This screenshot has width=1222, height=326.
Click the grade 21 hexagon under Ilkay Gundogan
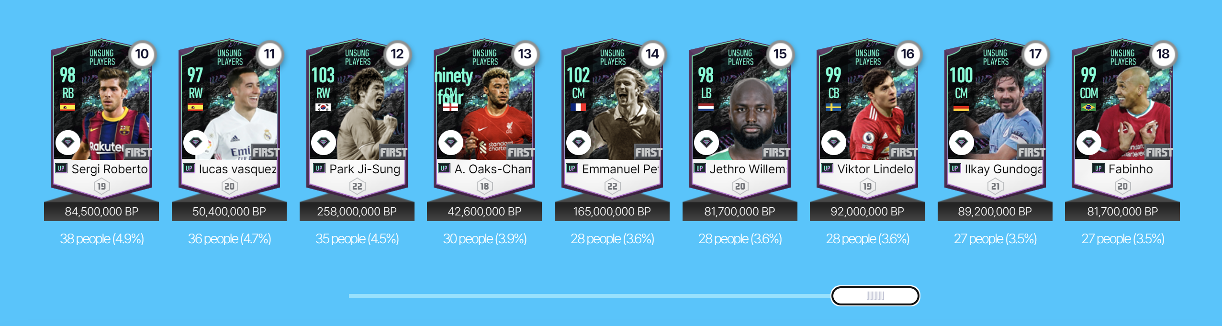(995, 186)
